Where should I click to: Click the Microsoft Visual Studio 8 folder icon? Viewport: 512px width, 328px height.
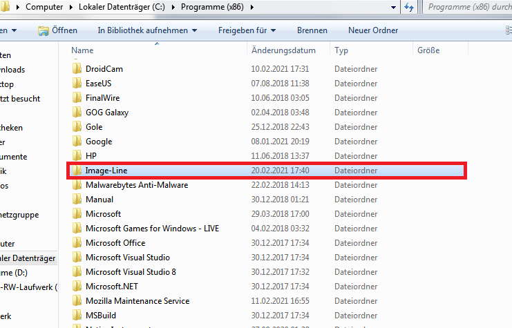click(x=77, y=271)
